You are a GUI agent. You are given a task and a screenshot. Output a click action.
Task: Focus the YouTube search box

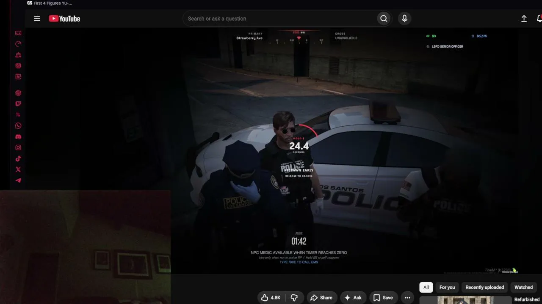click(x=280, y=19)
